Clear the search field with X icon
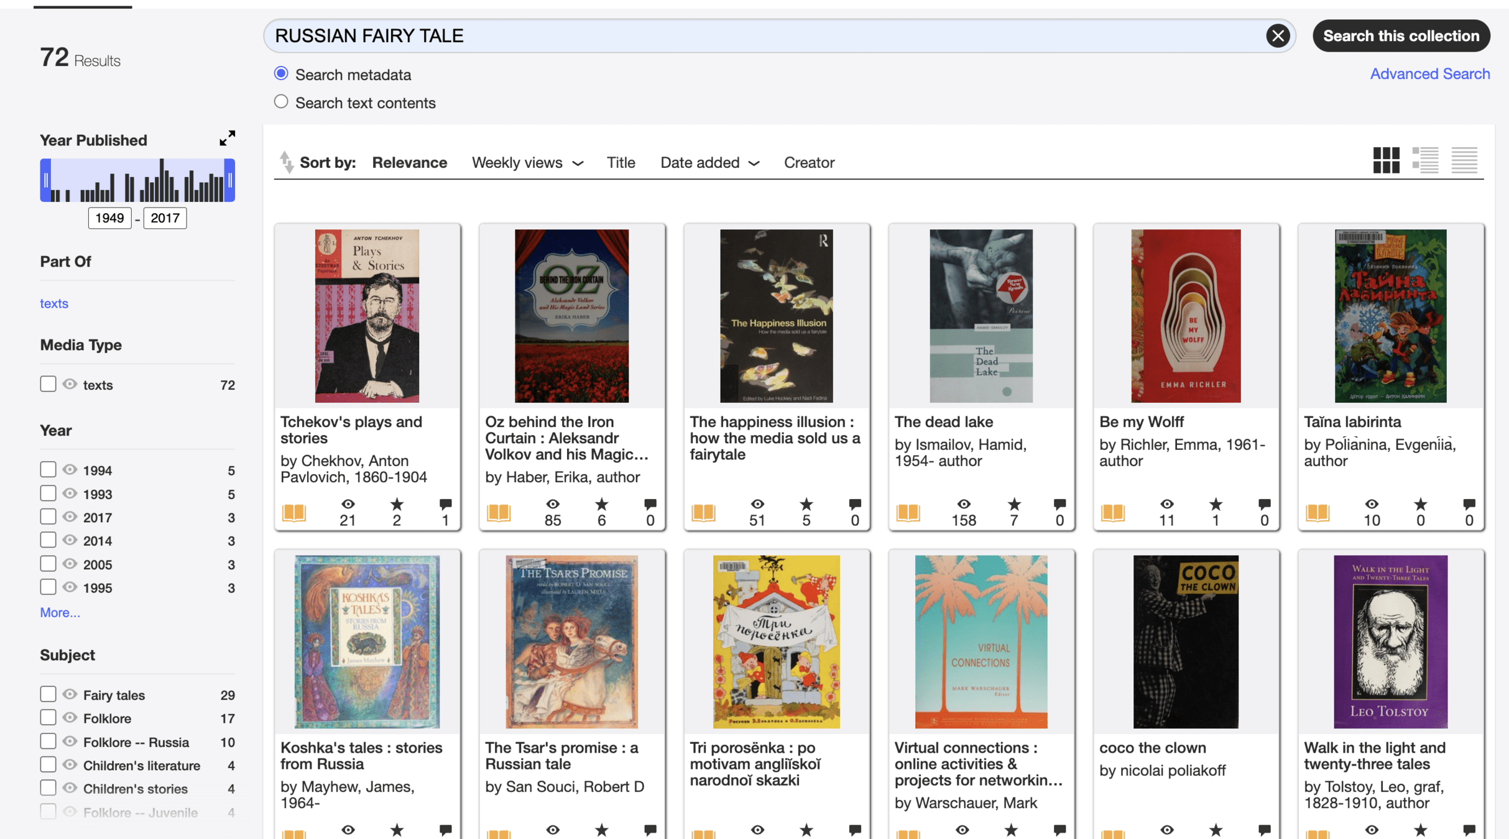This screenshot has width=1509, height=839. pos(1277,36)
